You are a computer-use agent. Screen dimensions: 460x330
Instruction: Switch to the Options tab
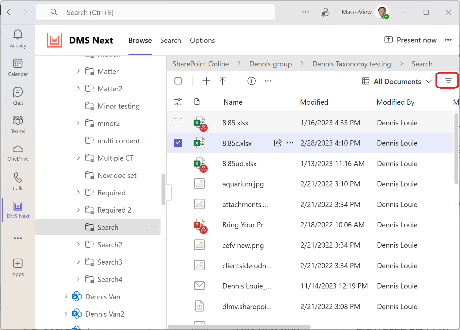click(x=202, y=40)
